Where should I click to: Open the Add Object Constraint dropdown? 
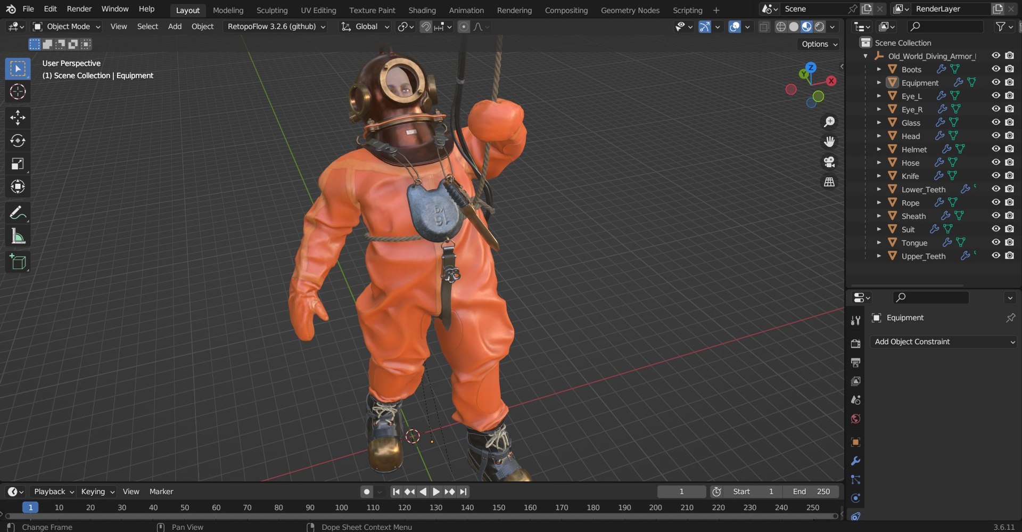click(943, 342)
